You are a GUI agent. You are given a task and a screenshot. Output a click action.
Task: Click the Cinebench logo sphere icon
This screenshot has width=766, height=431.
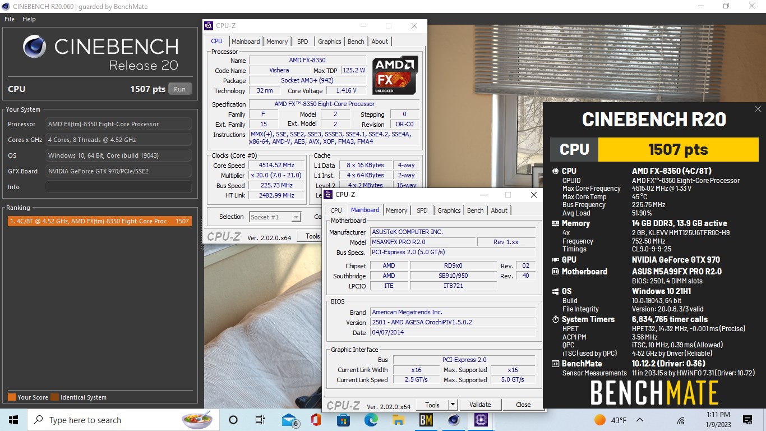(34, 47)
